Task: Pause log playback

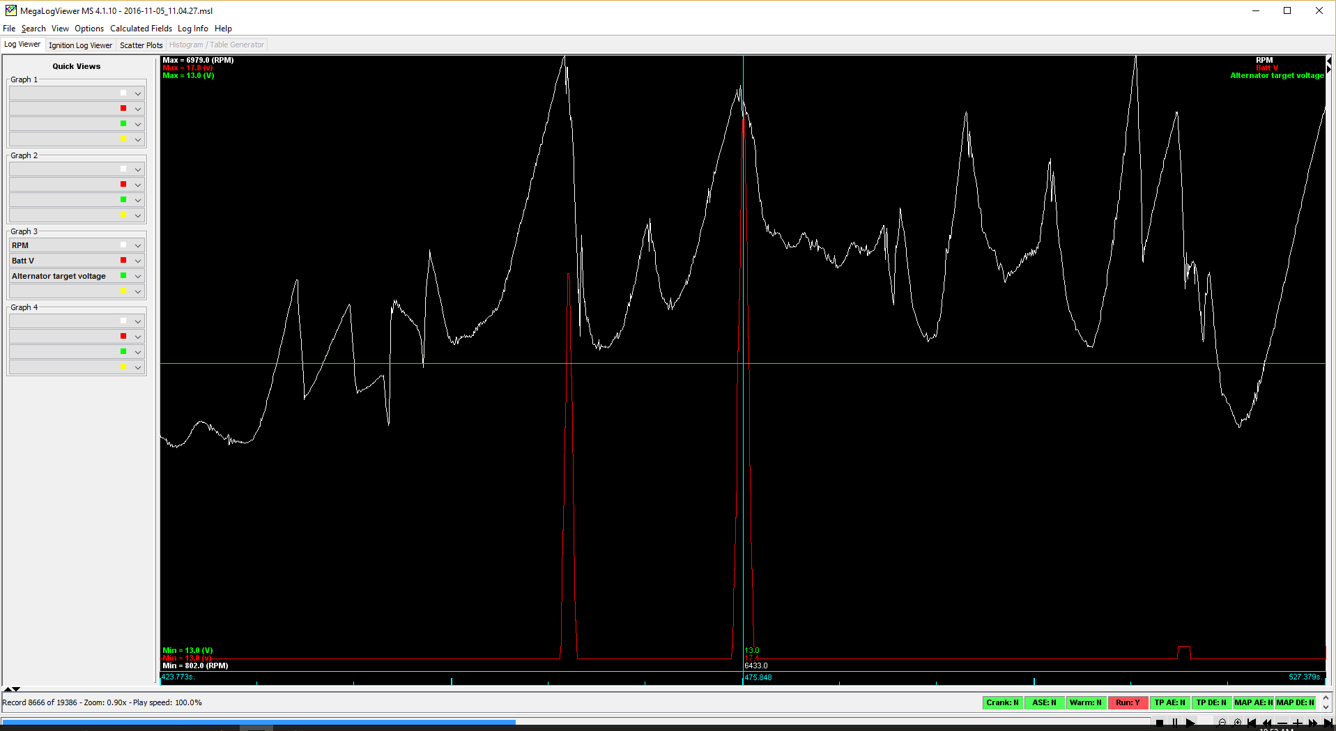Action: [x=1175, y=723]
